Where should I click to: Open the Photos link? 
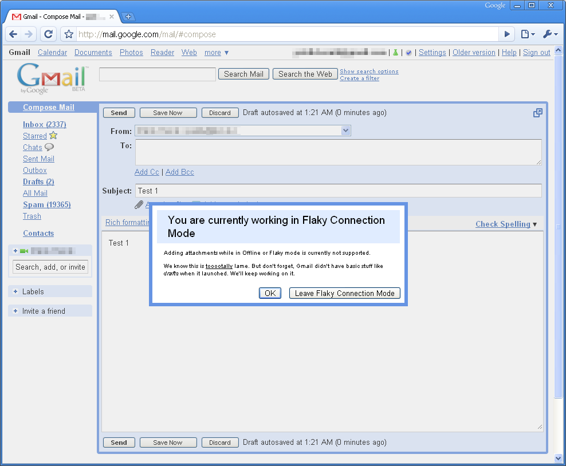131,53
